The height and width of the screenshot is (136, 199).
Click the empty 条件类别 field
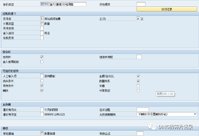42,28
